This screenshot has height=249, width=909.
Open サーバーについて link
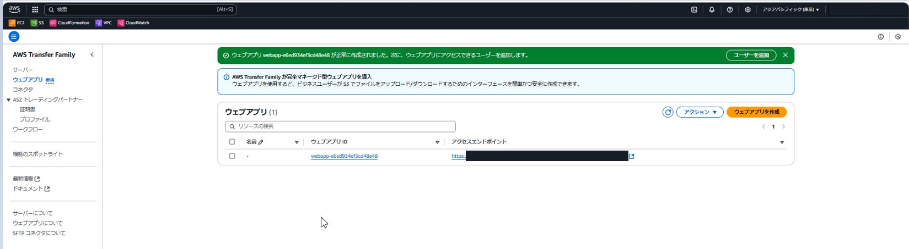[x=33, y=213]
